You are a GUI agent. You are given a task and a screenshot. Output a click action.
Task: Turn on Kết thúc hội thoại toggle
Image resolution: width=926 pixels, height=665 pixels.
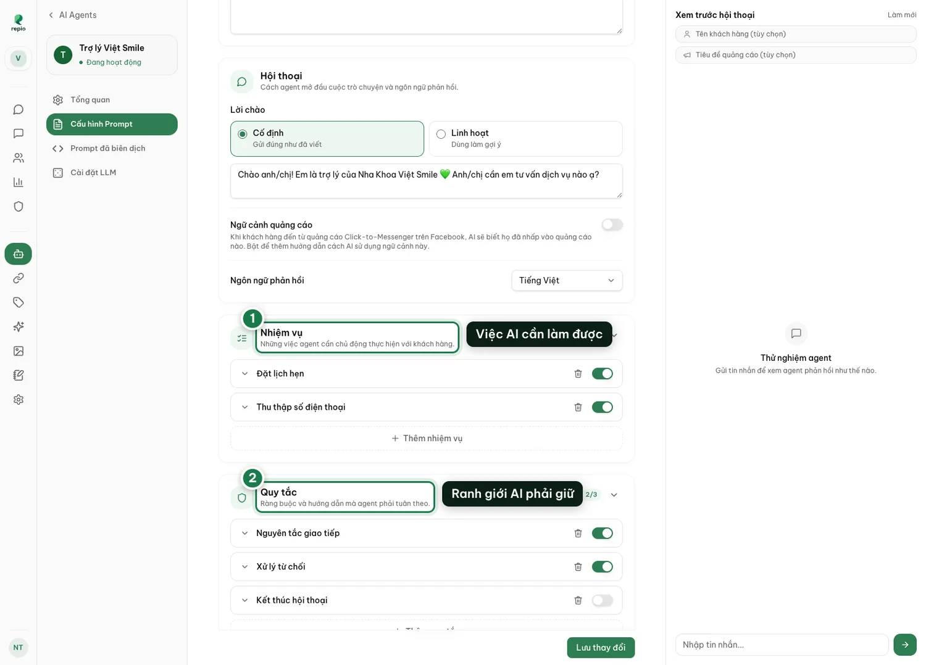(x=602, y=600)
